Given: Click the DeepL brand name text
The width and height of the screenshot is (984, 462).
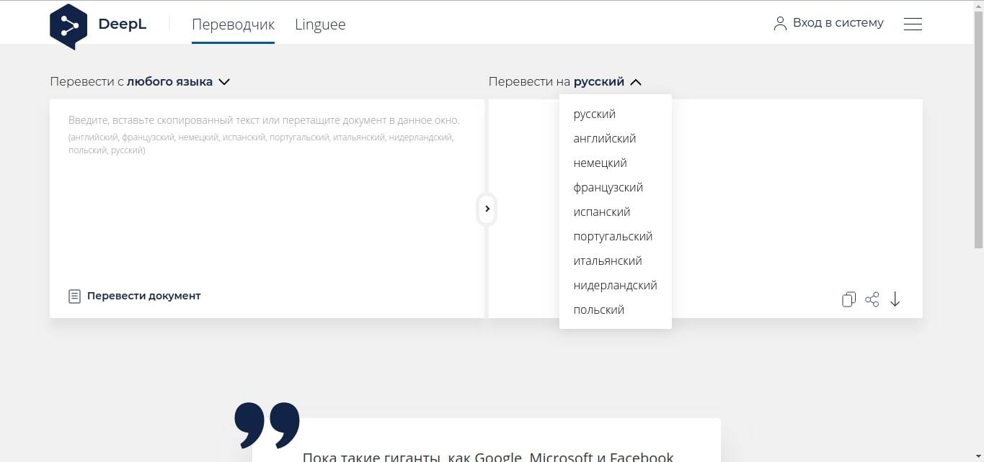Looking at the screenshot, I should [123, 24].
